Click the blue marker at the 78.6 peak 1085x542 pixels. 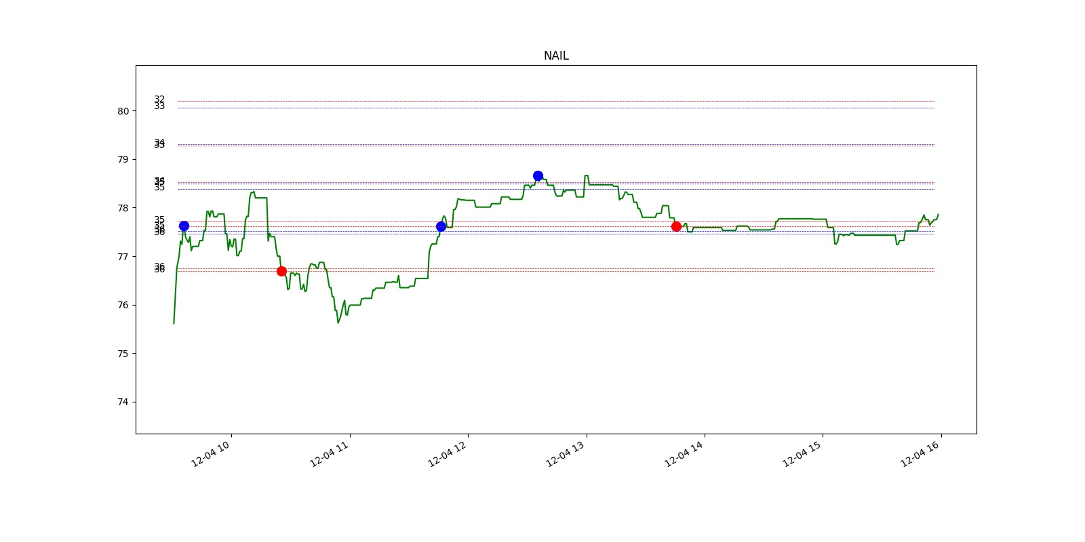pyautogui.click(x=538, y=175)
